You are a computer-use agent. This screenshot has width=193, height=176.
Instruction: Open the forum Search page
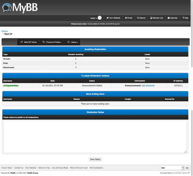[x=141, y=18]
